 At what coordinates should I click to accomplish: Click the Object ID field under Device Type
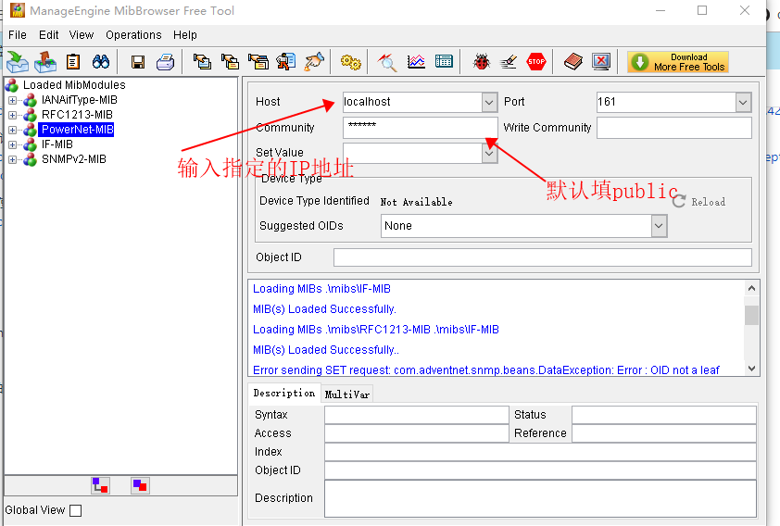(x=542, y=257)
